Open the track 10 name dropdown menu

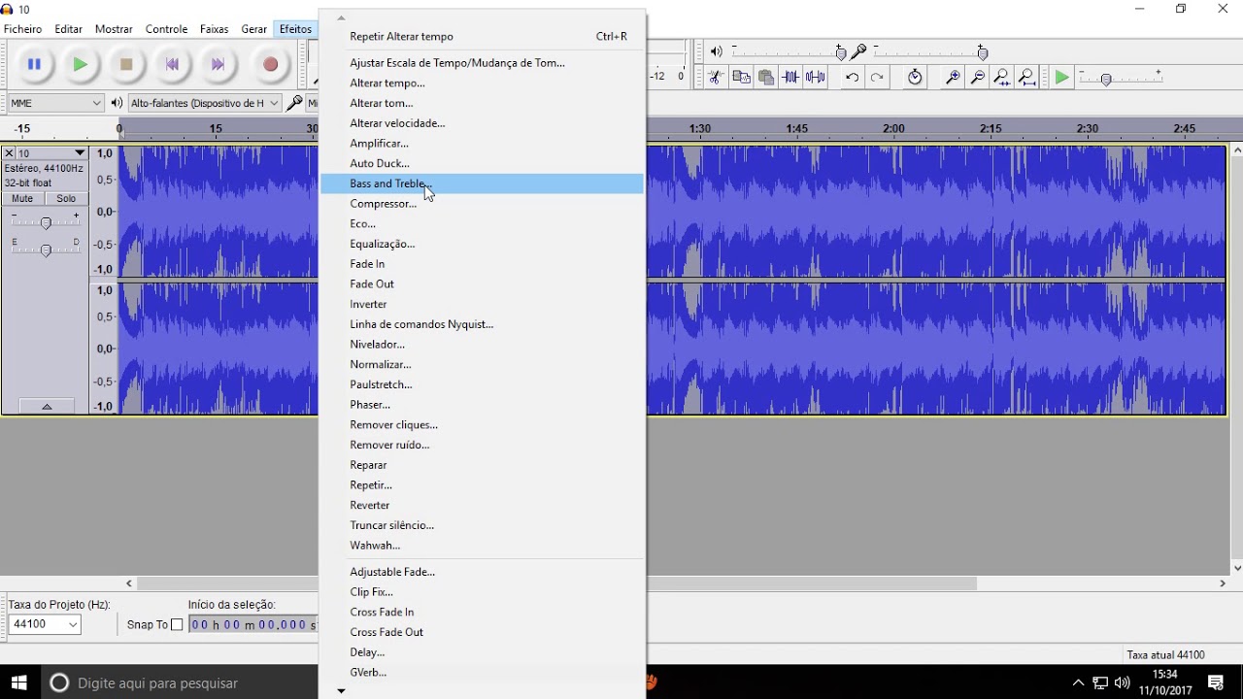(x=52, y=153)
